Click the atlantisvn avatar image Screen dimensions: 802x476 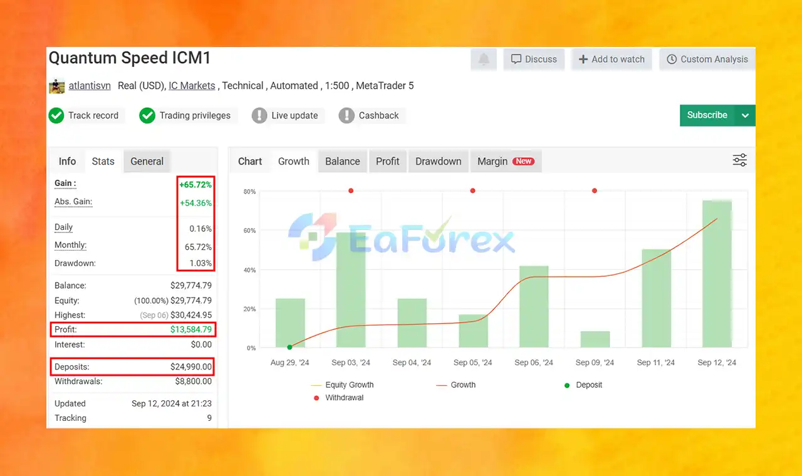(56, 86)
